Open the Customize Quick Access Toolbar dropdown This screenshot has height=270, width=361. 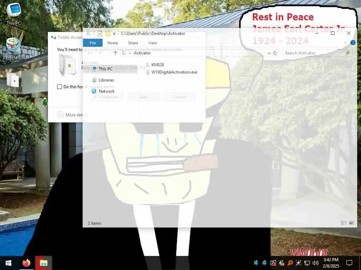(114, 34)
